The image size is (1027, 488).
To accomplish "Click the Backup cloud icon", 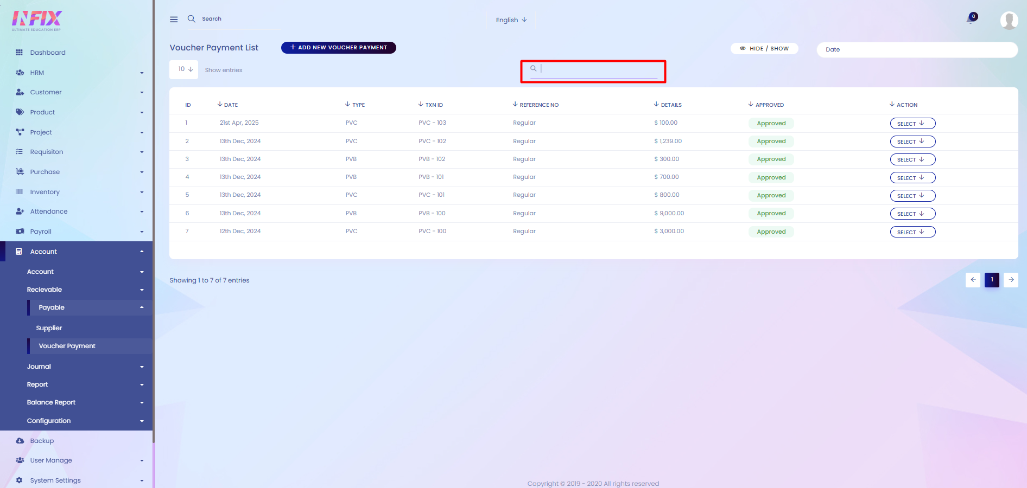I will (x=20, y=441).
